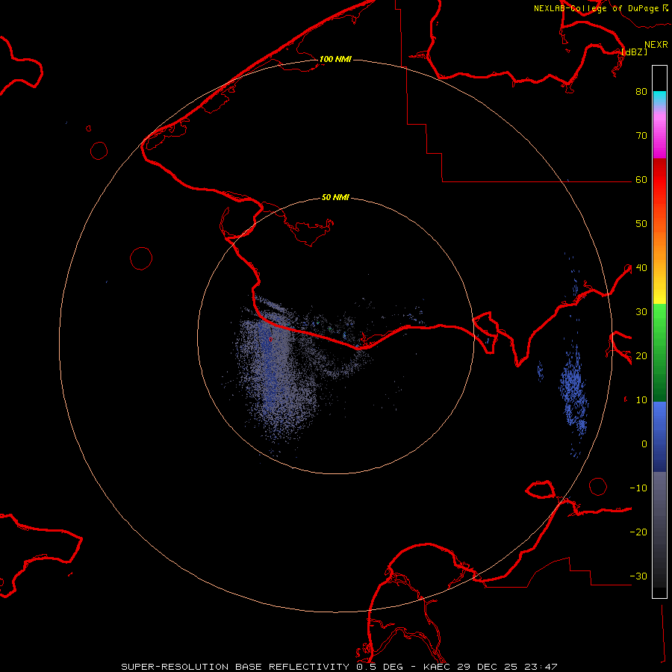Click the -10 value on the dBZ scale
The image size is (672, 672).
[638, 488]
